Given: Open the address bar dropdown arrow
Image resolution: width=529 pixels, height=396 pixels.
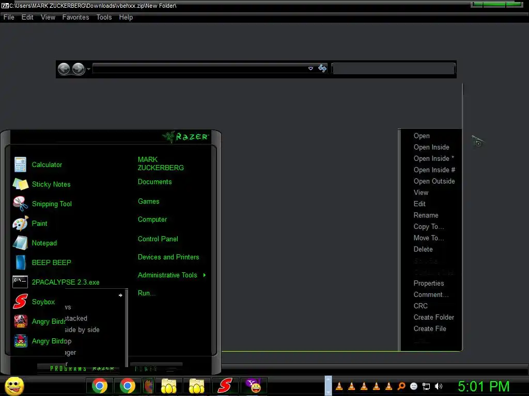Looking at the screenshot, I should 310,69.
